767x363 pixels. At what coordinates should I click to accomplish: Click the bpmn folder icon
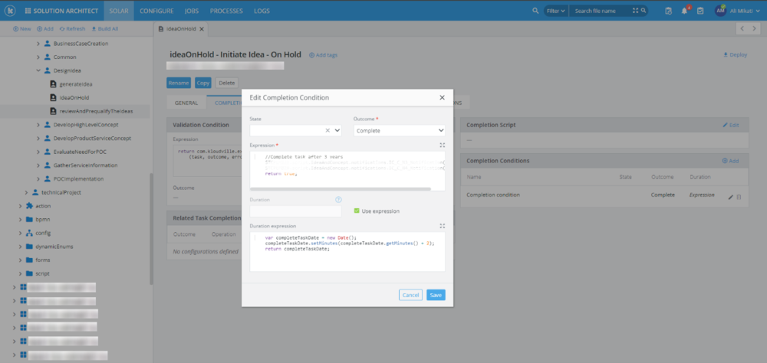pyautogui.click(x=29, y=219)
